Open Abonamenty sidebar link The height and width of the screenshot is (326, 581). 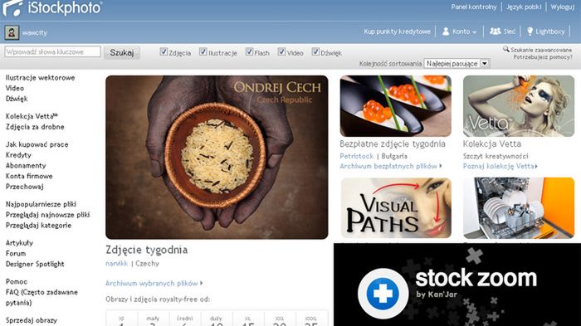26,166
